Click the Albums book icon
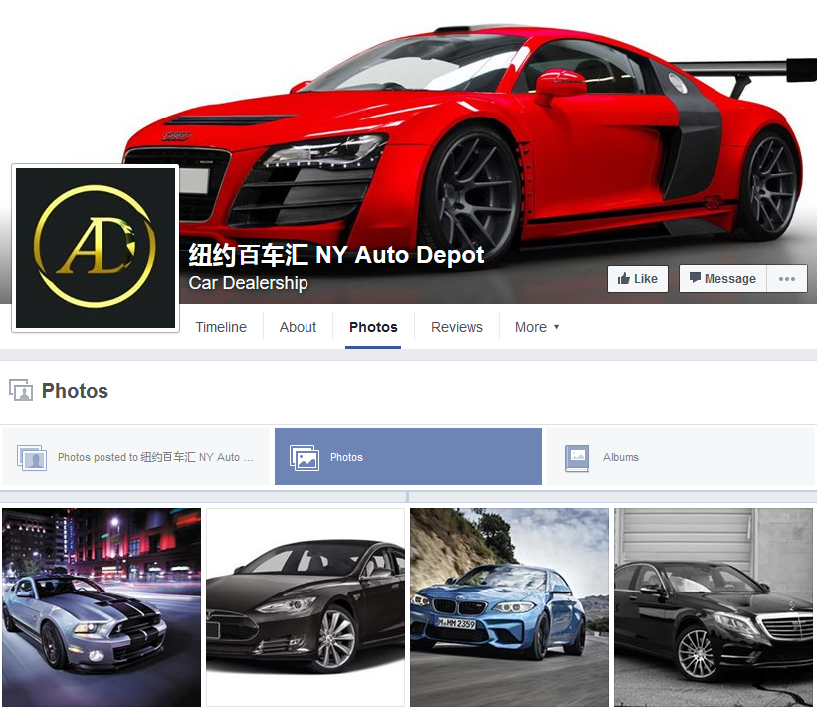This screenshot has width=817, height=710. (x=577, y=458)
